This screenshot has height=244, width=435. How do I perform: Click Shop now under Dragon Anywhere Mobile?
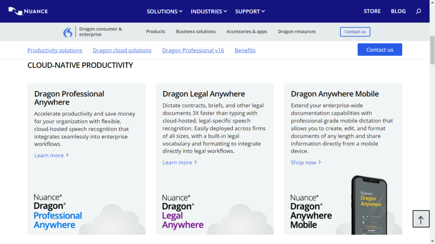click(x=306, y=162)
